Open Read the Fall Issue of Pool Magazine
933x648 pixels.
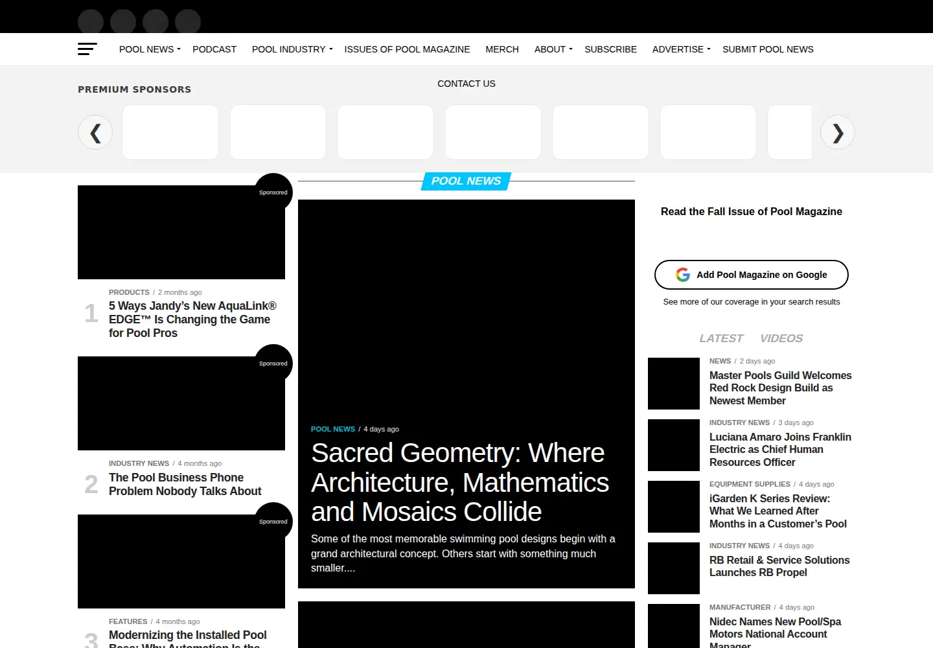[752, 211]
